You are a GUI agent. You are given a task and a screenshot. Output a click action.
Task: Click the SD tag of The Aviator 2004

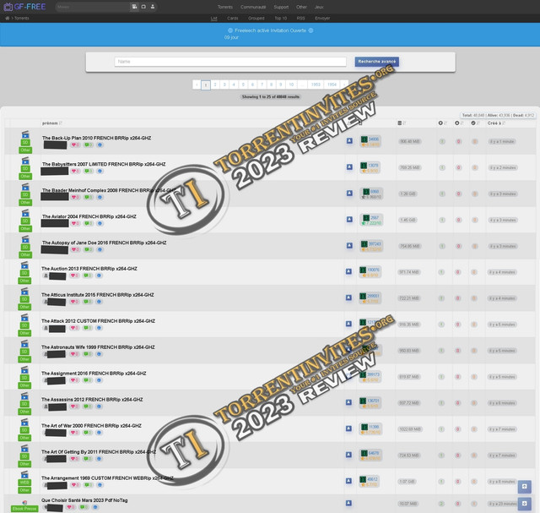click(x=25, y=221)
